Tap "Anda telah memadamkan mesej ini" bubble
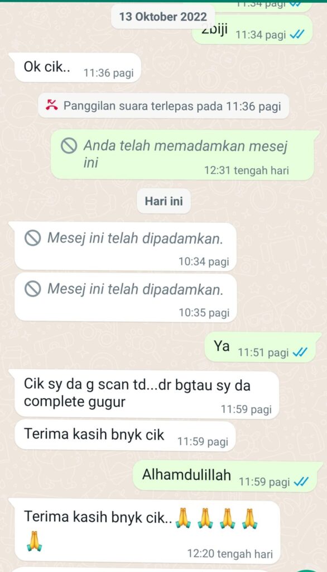The image size is (327, 572). pyautogui.click(x=183, y=155)
